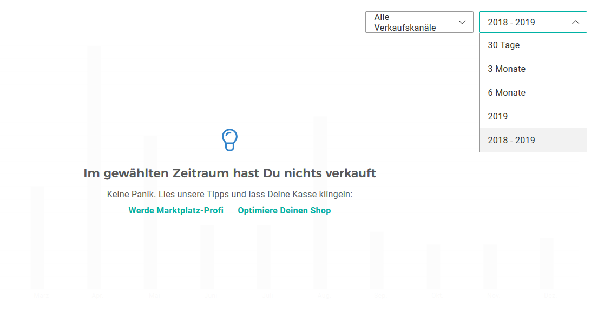Click the Keine Panik hint text
The height and width of the screenshot is (321, 591).
(229, 194)
